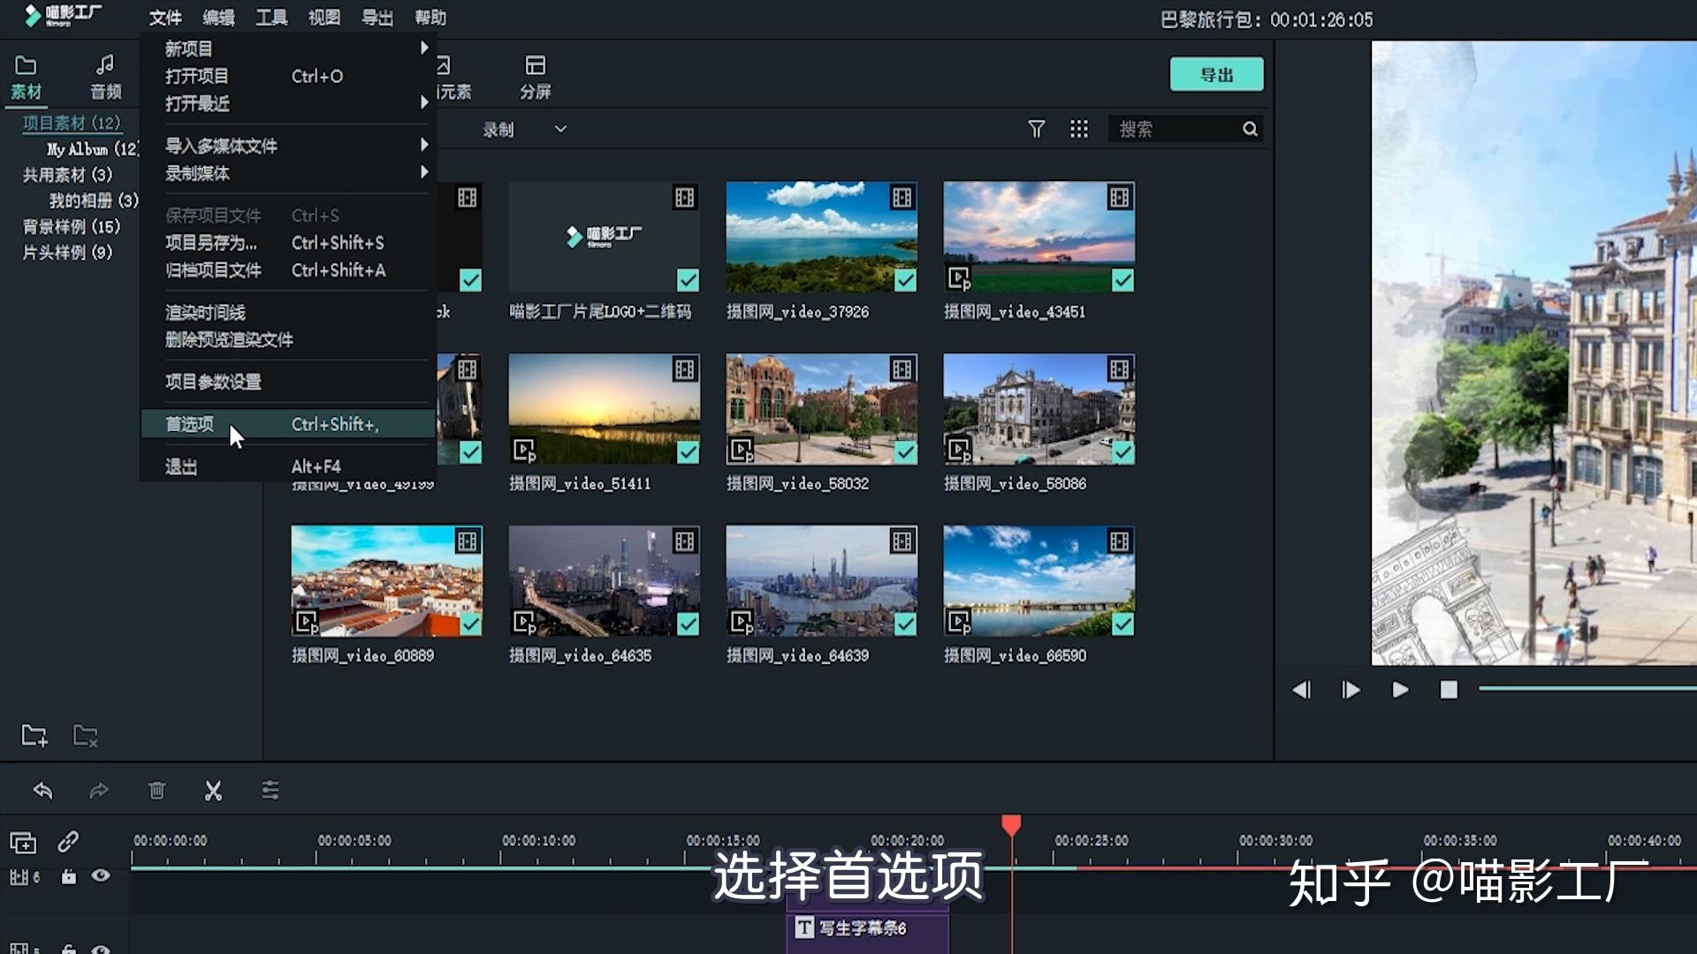The height and width of the screenshot is (954, 1697).
Task: Toggle checkmark on video_58032 thumbnail
Action: point(905,452)
